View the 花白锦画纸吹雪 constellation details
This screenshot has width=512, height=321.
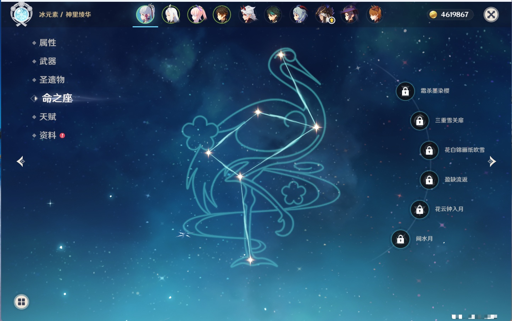[x=464, y=150]
